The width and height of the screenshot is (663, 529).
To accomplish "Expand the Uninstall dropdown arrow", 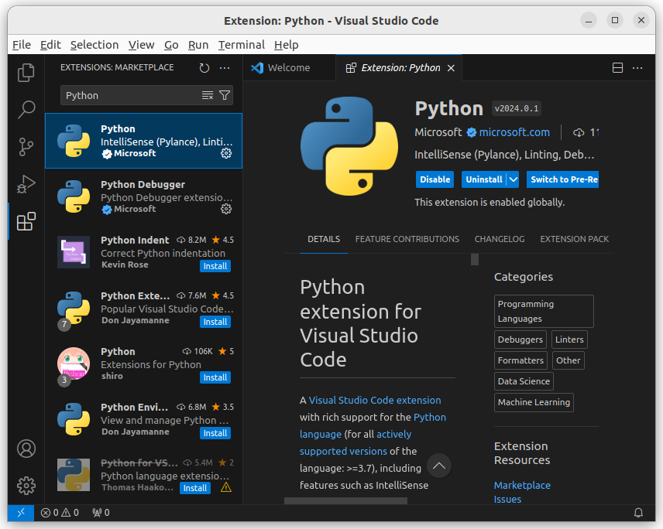I will (513, 179).
